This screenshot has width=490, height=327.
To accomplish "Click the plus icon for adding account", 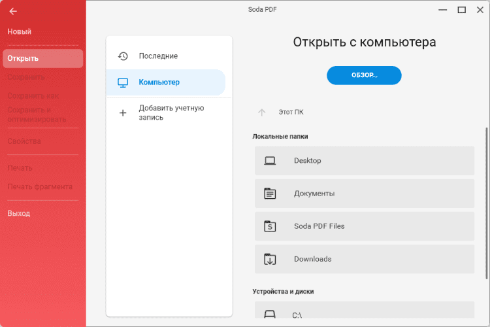I will pyautogui.click(x=123, y=112).
